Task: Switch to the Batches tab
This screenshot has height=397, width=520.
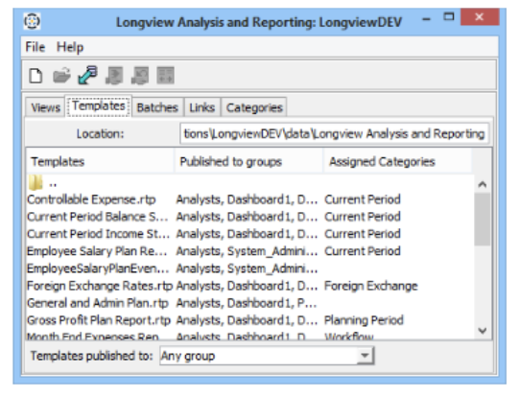Action: pos(157,107)
